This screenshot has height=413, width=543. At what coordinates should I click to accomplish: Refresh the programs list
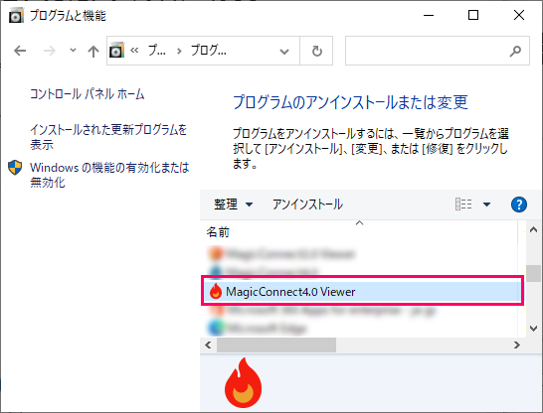(316, 52)
